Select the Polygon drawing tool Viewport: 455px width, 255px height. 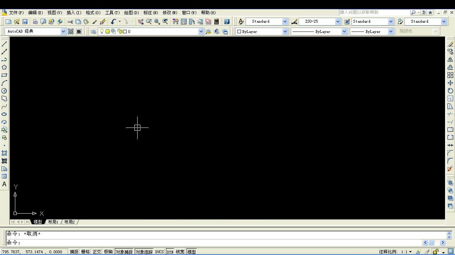[4, 67]
